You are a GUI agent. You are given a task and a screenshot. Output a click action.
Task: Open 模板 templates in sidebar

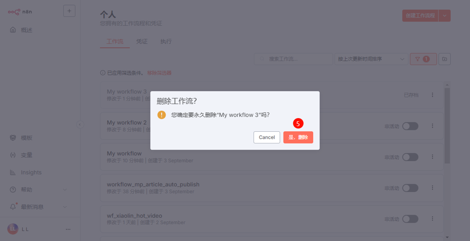point(26,138)
